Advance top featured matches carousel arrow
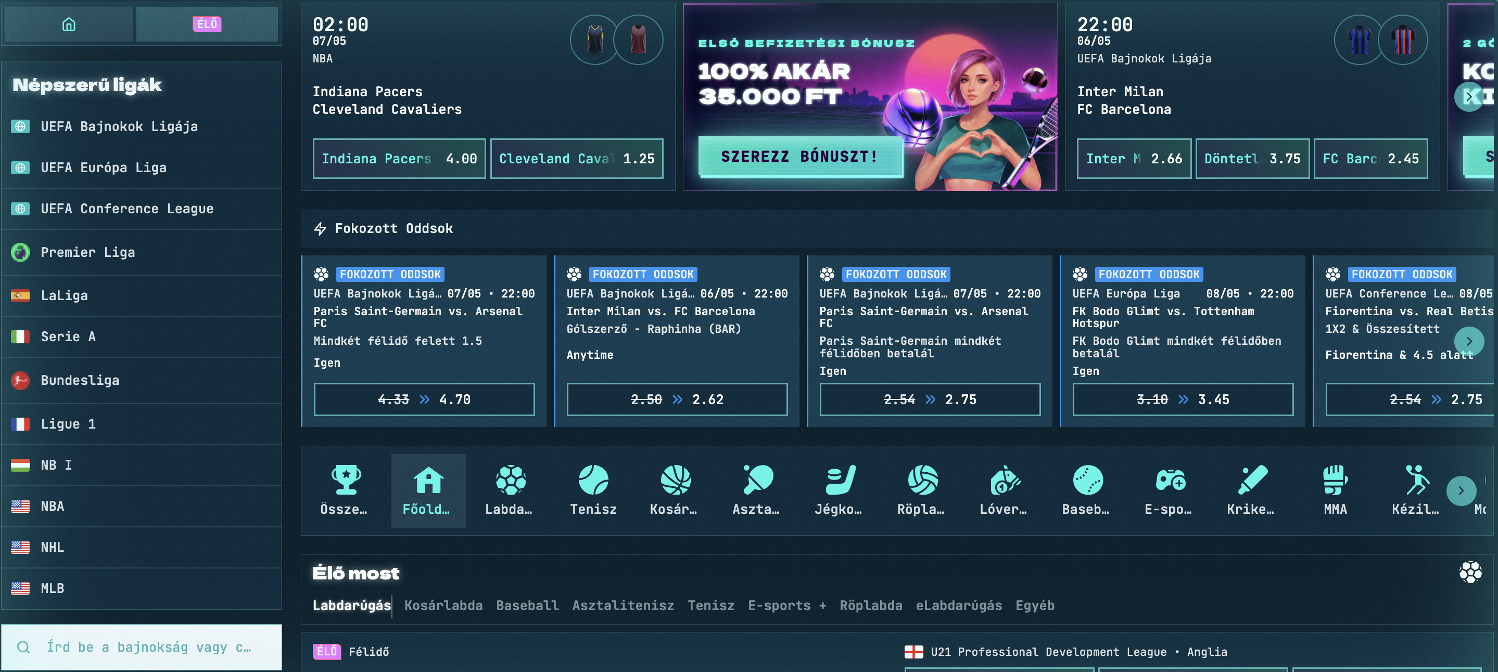Viewport: 1498px width, 672px height. [x=1468, y=97]
